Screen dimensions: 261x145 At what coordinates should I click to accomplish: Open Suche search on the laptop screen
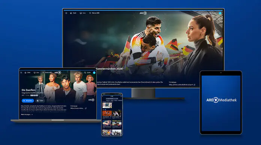tap(87, 73)
